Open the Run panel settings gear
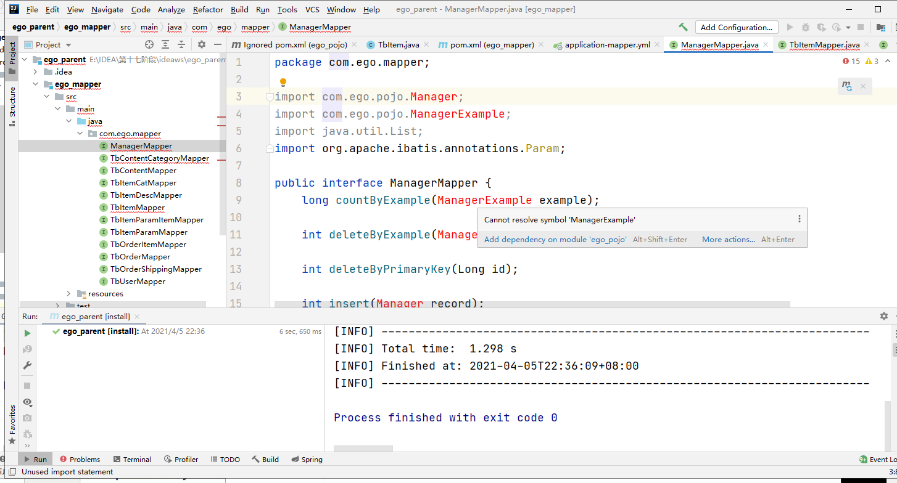This screenshot has height=483, width=897. tap(884, 316)
